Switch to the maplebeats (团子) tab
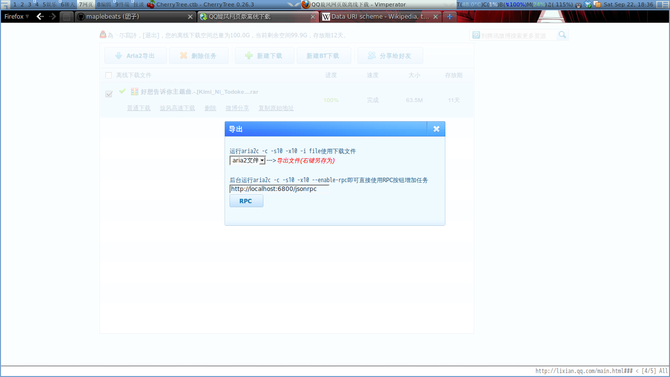This screenshot has height=377, width=670. coord(135,17)
